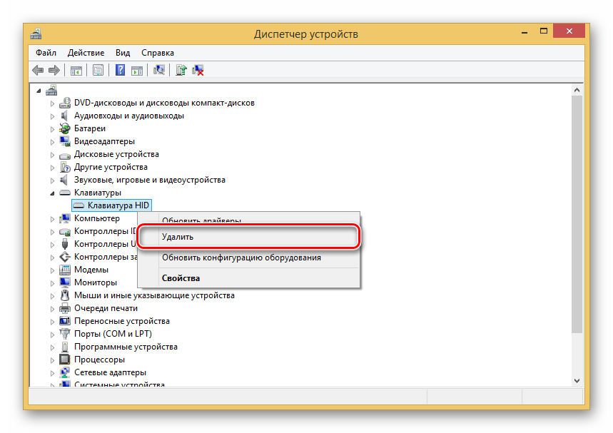Collapse the Клавиатуры tree node

click(52, 193)
